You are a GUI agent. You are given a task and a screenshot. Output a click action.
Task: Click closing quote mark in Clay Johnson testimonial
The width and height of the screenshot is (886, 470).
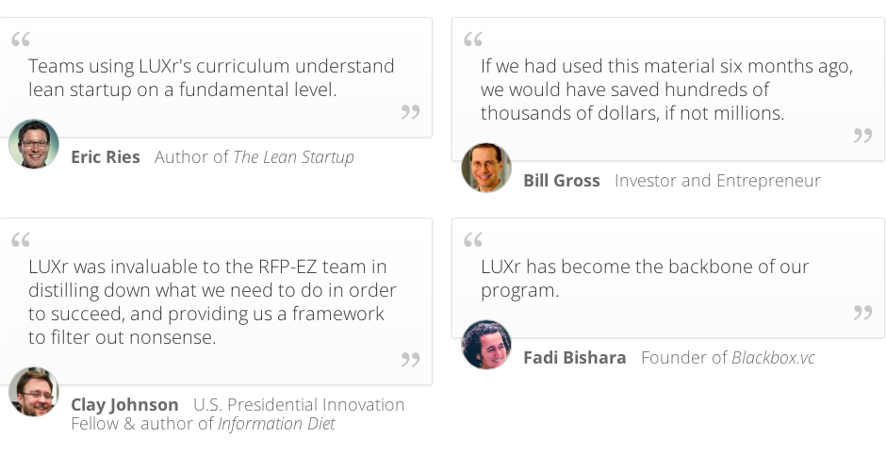(410, 359)
